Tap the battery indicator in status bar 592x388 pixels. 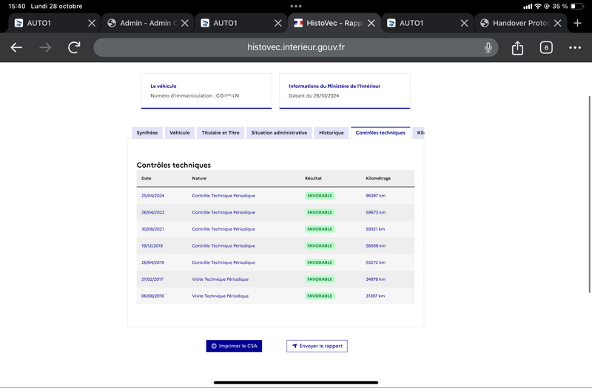pyautogui.click(x=577, y=6)
